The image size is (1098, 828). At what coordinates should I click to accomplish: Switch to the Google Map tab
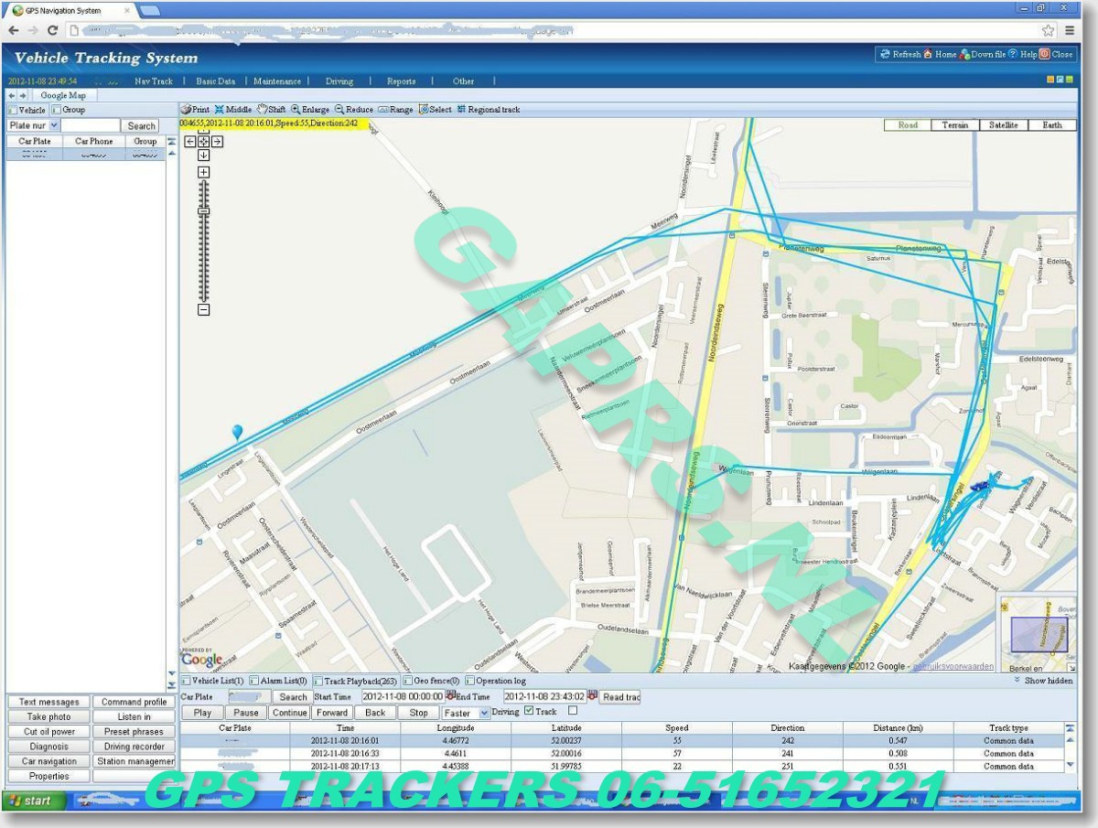pos(63,95)
